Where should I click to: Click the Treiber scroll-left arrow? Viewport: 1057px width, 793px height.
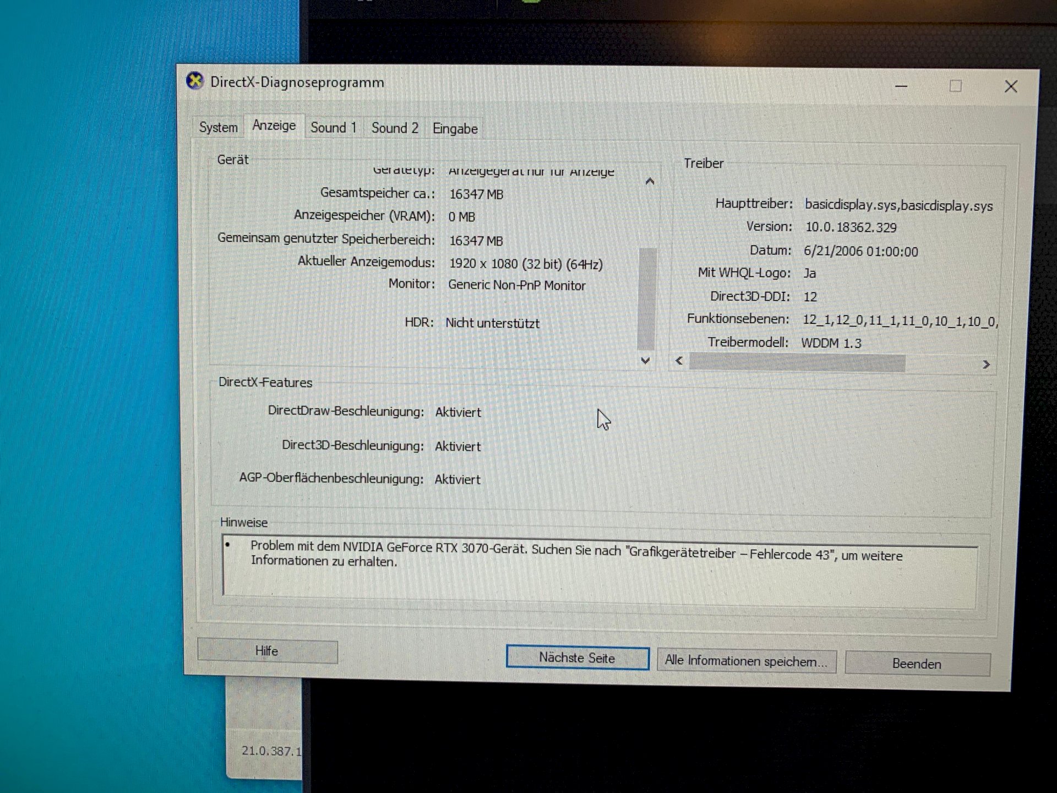(x=679, y=361)
